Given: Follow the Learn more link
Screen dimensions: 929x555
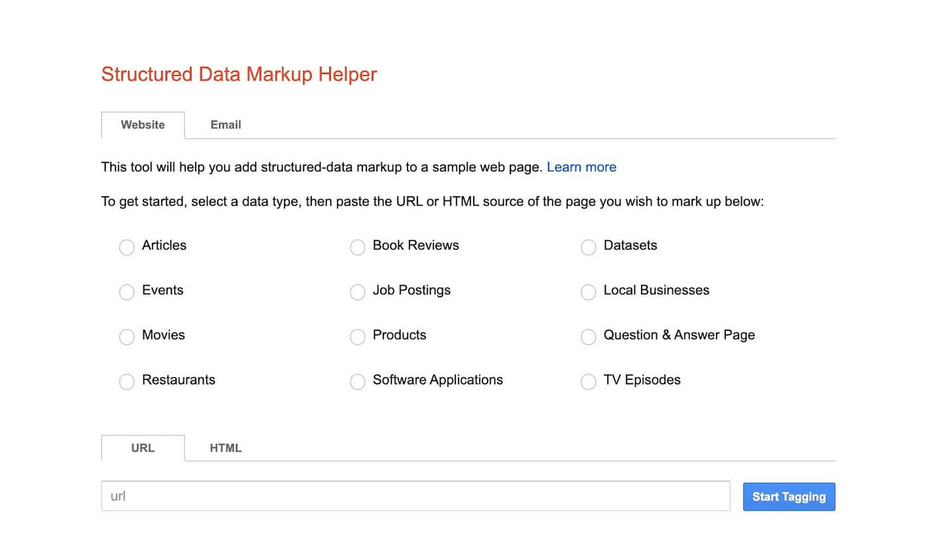Looking at the screenshot, I should click(581, 167).
